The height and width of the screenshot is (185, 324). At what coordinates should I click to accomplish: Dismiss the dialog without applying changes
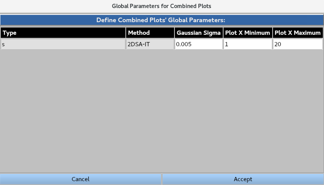tap(81, 179)
